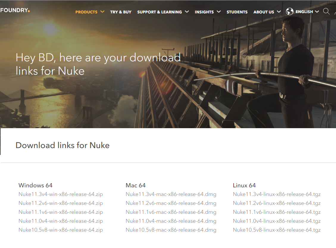Click the globe language icon
The width and height of the screenshot is (336, 248).
point(290,12)
